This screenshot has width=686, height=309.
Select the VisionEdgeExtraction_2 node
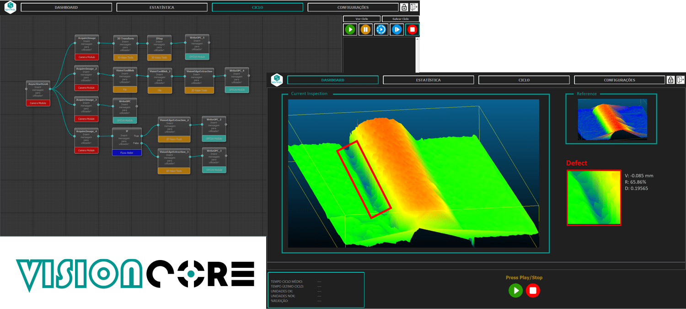tap(174, 130)
